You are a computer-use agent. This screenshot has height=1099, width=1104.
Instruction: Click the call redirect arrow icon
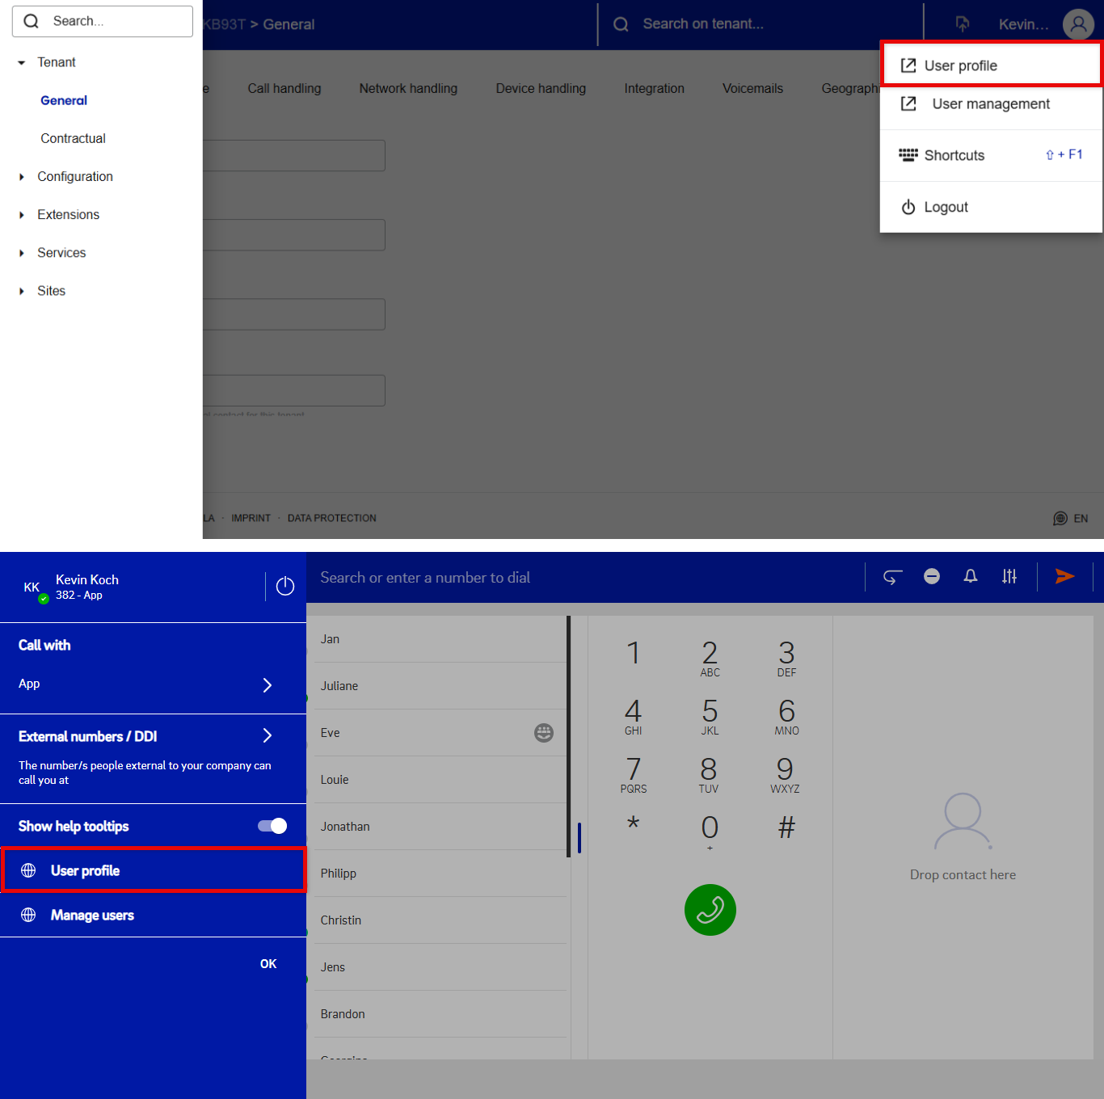pyautogui.click(x=892, y=577)
